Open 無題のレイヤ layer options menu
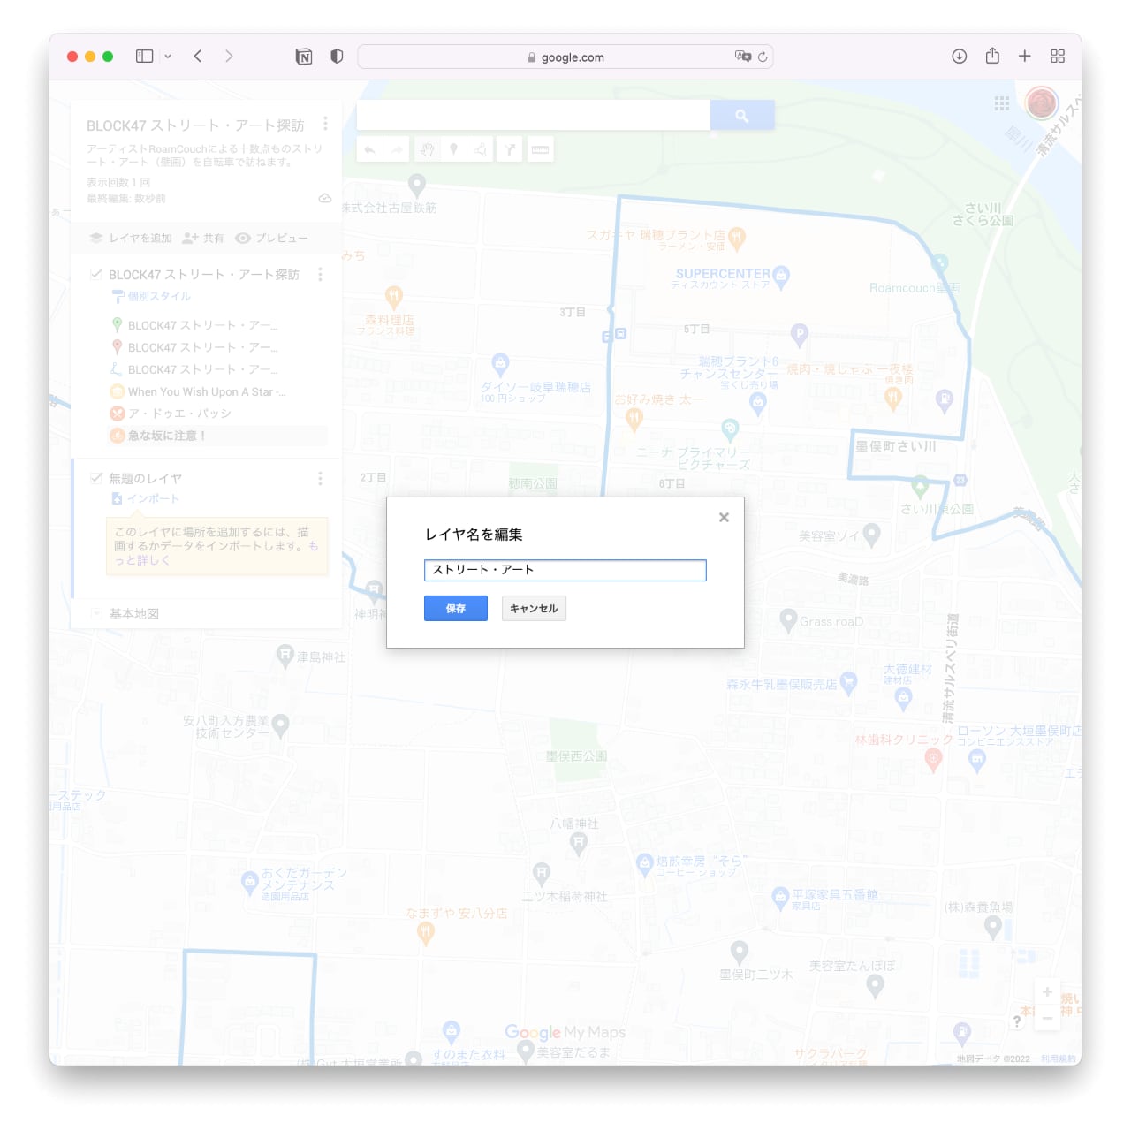This screenshot has width=1131, height=1131. (320, 478)
